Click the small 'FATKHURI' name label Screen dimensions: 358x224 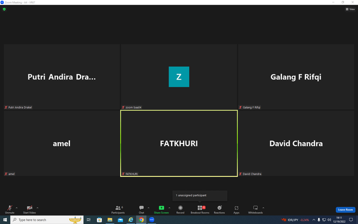click(x=131, y=174)
